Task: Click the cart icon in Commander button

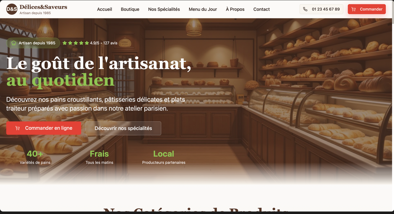Action: pyautogui.click(x=354, y=9)
